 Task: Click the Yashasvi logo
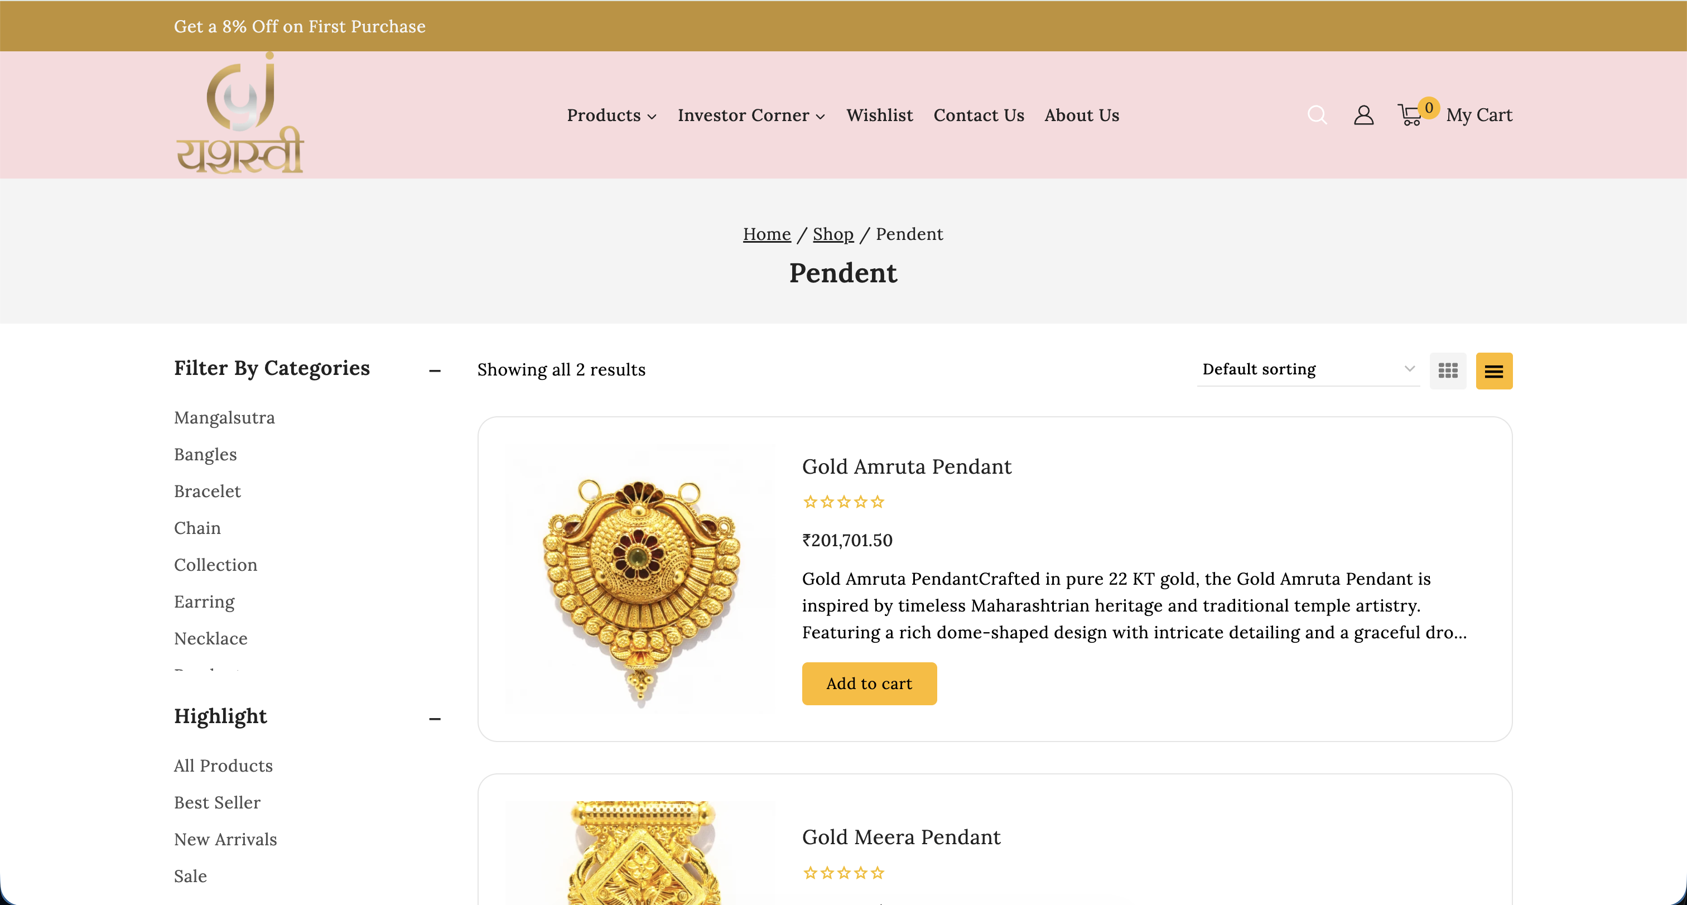[x=240, y=114]
